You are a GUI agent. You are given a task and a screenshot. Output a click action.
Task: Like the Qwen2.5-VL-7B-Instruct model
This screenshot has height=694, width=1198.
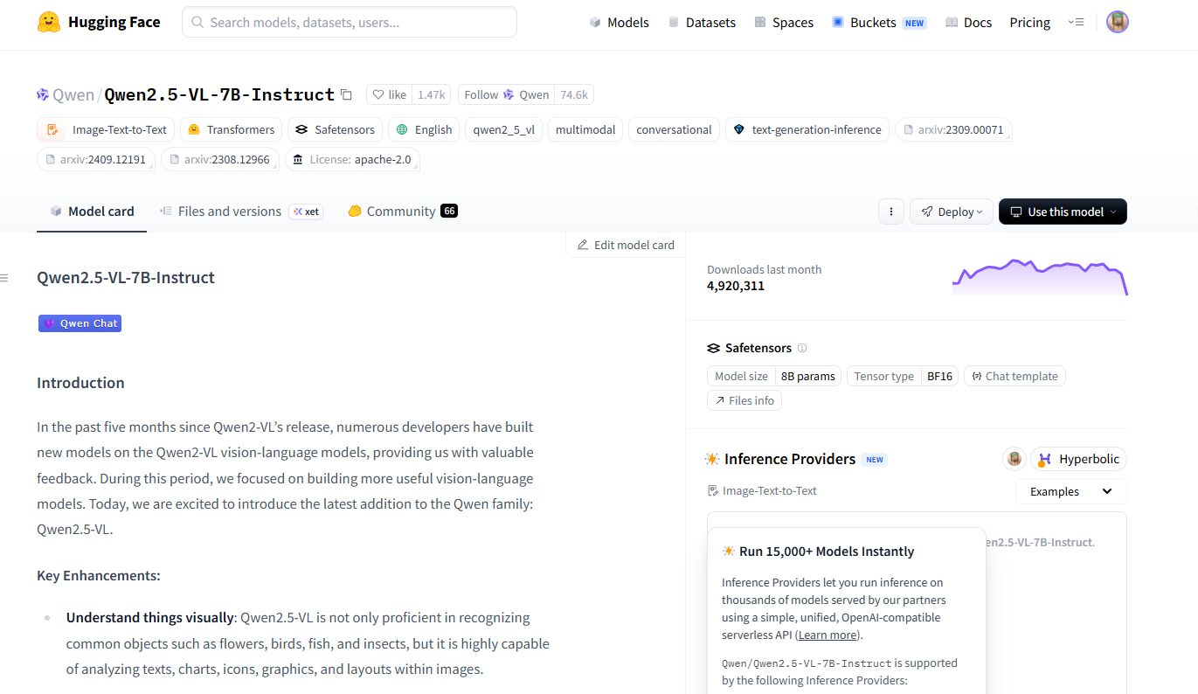[390, 94]
